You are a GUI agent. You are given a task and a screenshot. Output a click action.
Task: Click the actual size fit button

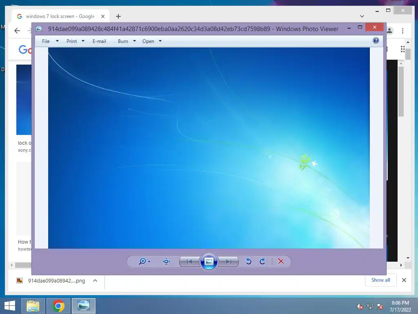167,261
